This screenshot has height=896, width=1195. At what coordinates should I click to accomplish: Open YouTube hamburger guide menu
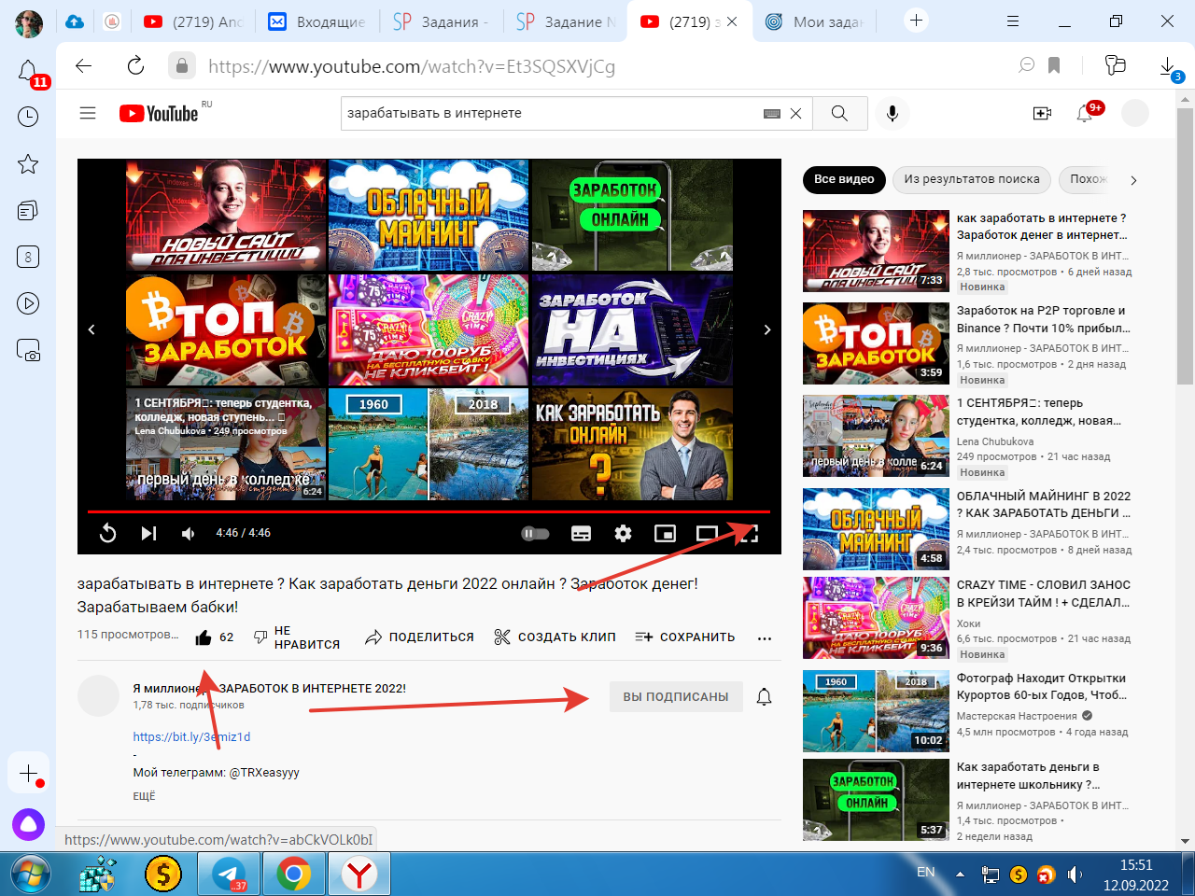pos(88,113)
